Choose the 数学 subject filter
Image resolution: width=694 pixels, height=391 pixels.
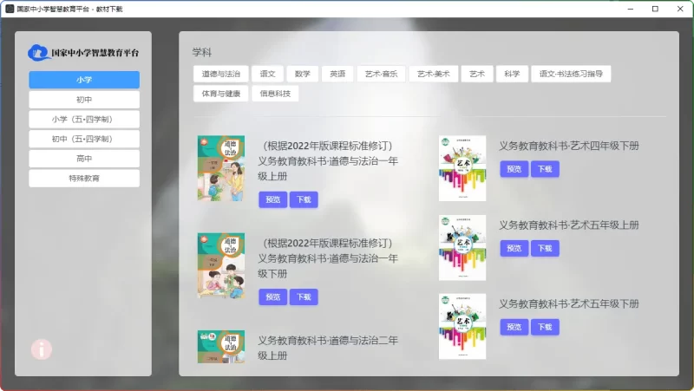coord(302,74)
